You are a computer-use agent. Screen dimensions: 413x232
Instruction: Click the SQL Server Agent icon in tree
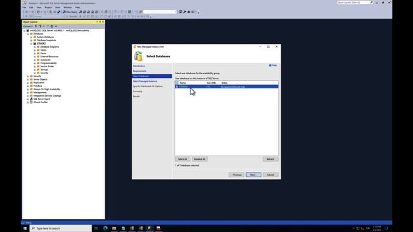(x=32, y=99)
